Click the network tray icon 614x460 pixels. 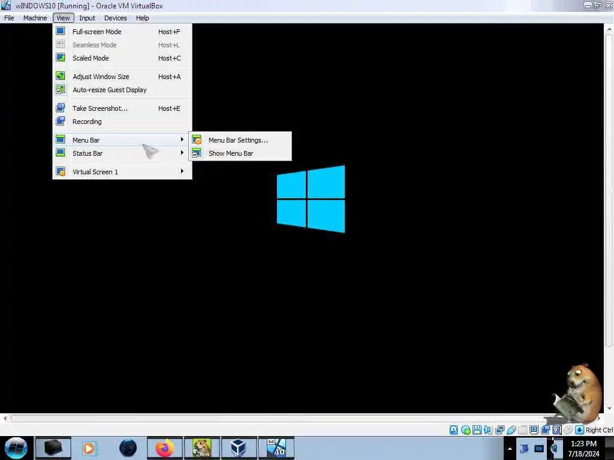tap(524, 449)
